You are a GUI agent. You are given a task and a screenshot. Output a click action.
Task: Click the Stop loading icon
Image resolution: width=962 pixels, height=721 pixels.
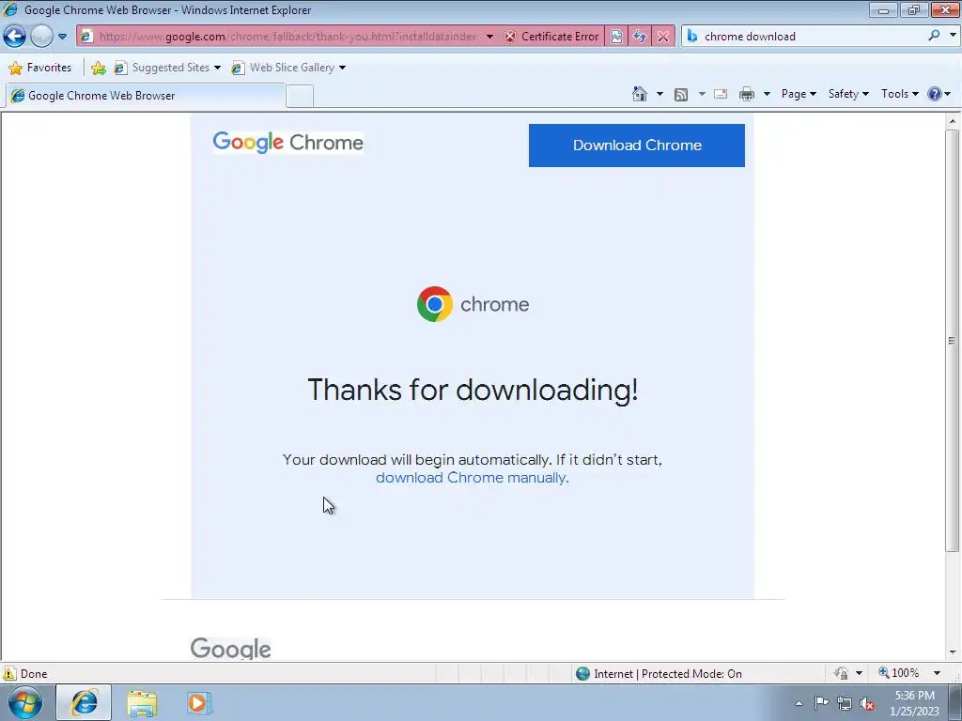point(663,37)
